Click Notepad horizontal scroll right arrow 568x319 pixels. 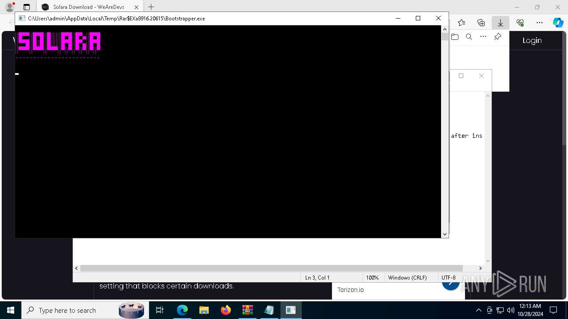[480, 268]
